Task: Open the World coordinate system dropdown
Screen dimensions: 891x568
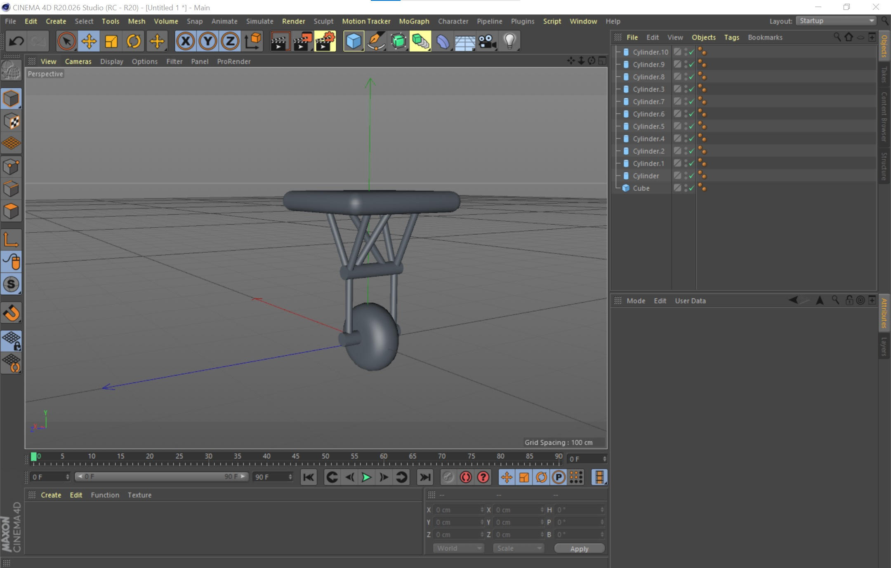Action: click(x=458, y=548)
